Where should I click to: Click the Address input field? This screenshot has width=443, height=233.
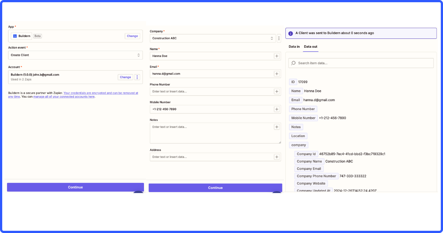(216, 157)
